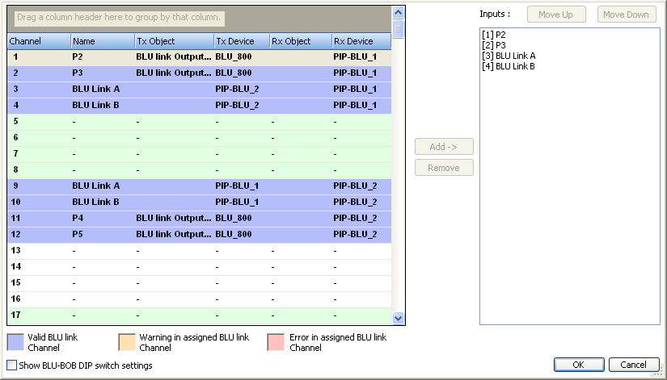Viewport: 667px width, 380px height.
Task: Click the Remove button
Action: (444, 168)
